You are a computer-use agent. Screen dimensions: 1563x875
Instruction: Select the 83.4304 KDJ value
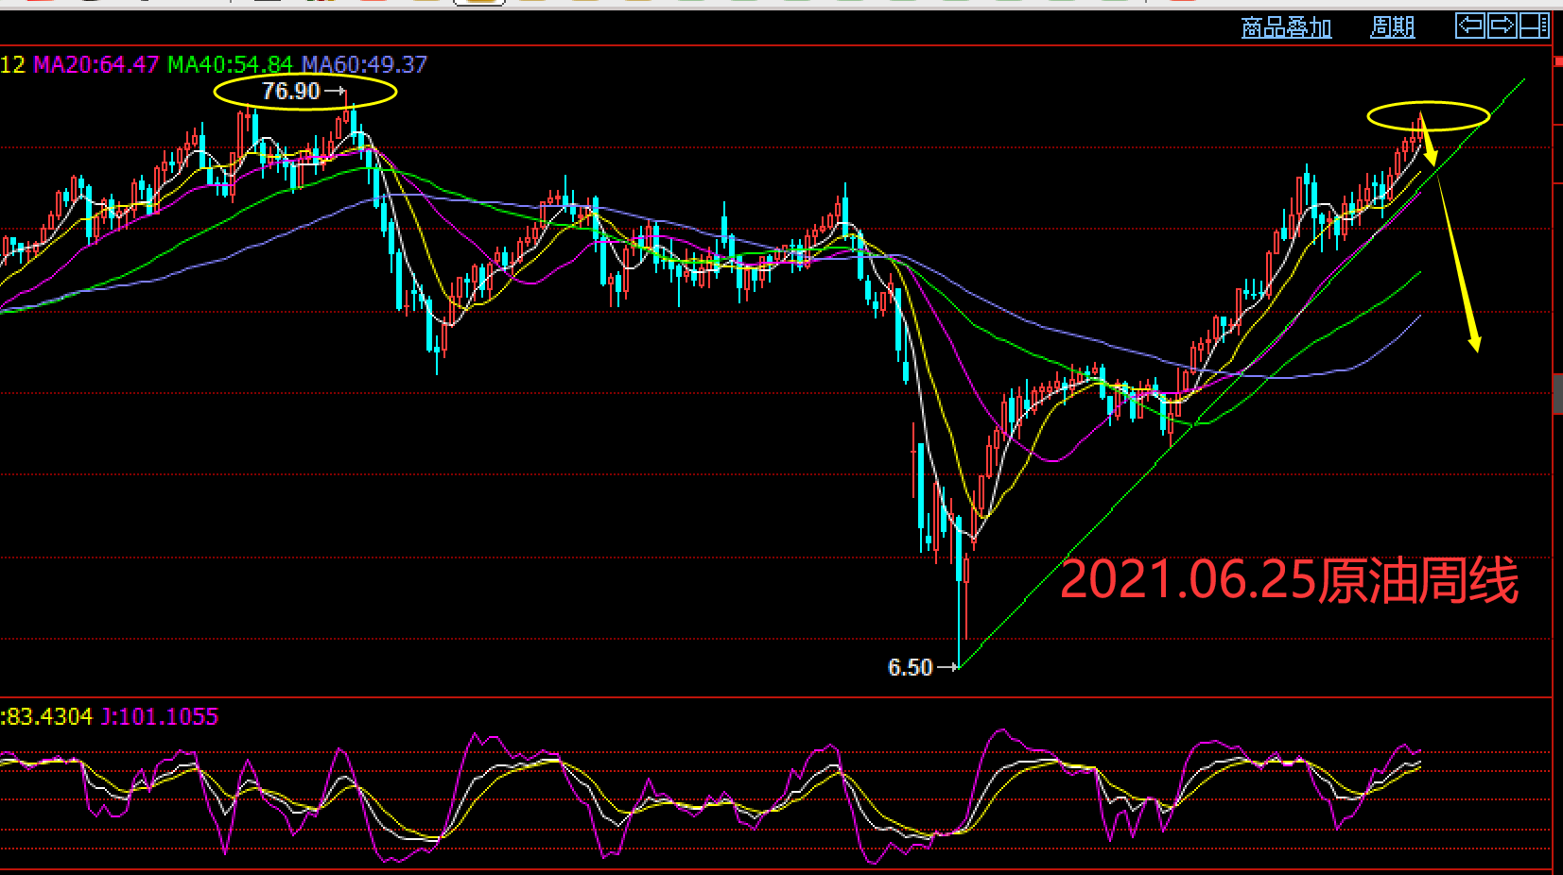tap(47, 717)
